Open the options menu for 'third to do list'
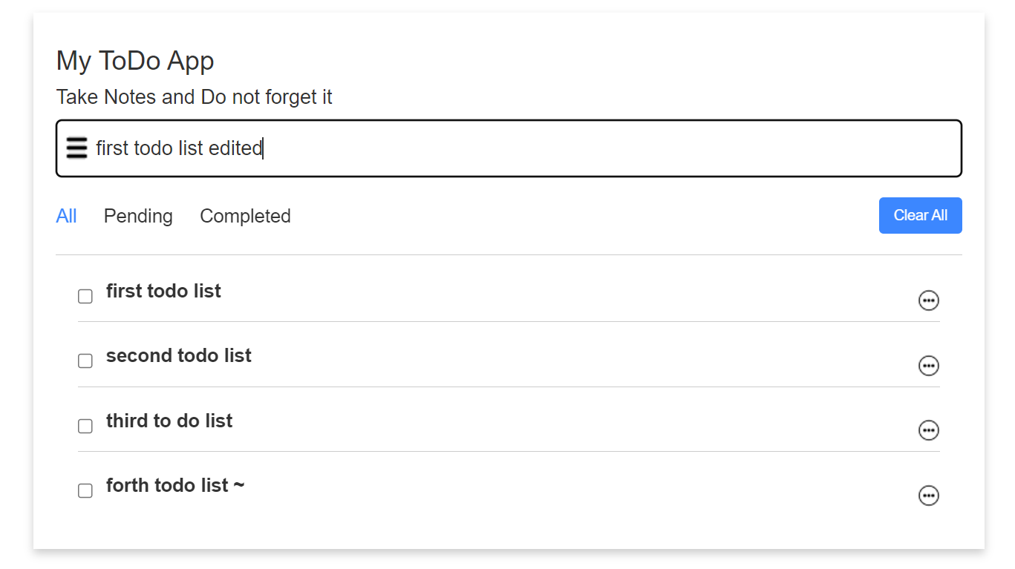This screenshot has width=1015, height=569. [929, 430]
